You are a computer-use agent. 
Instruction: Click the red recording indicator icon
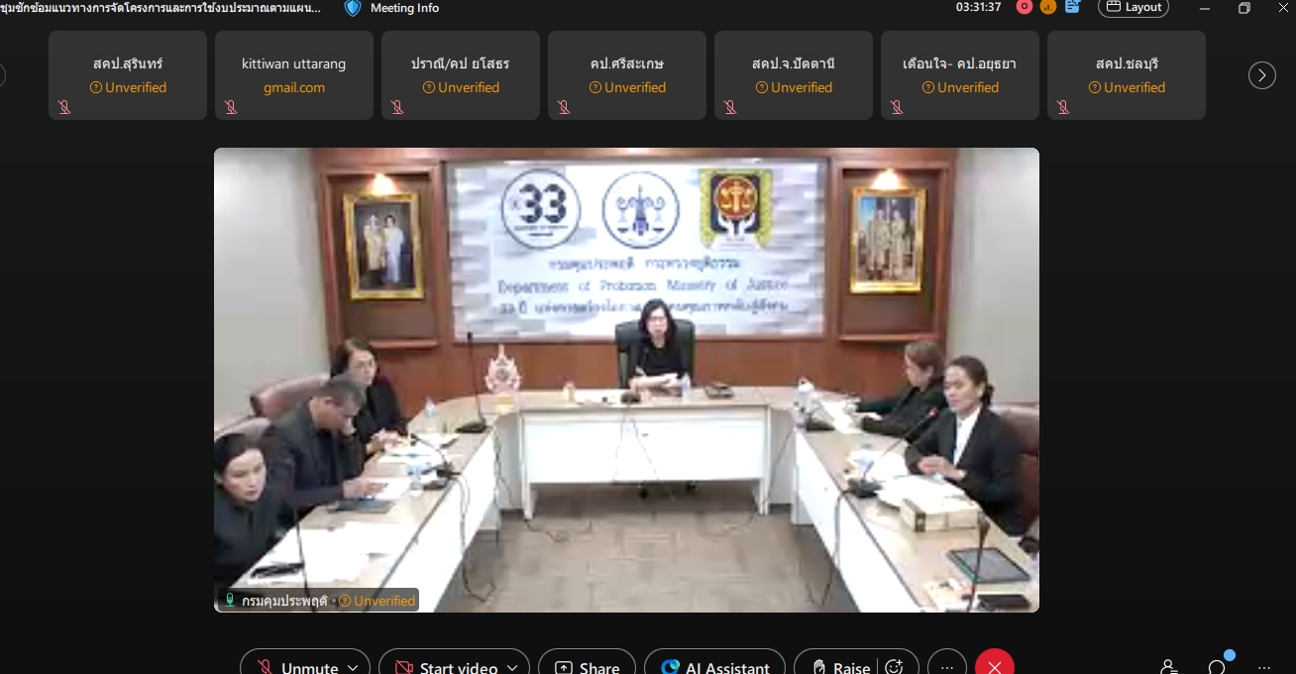[x=1025, y=7]
